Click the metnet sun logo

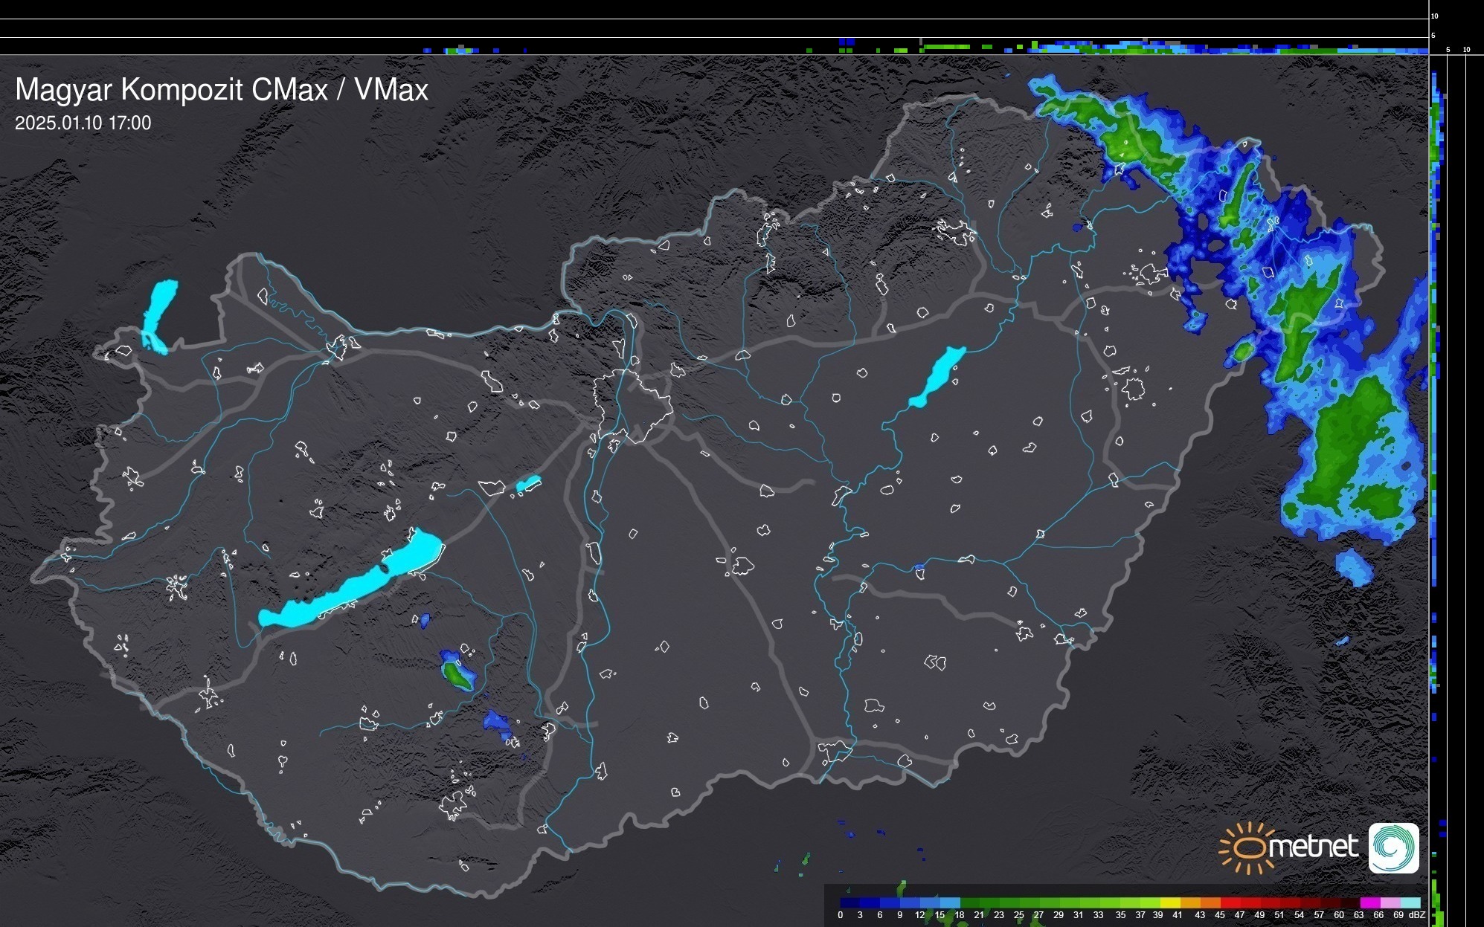1248,847
